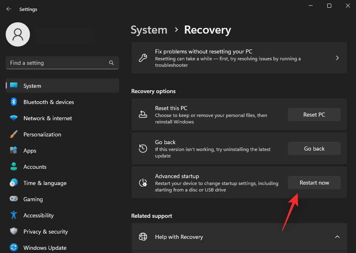Viewport: 356px width, 253px height.
Task: Open Bluetooth & devices settings
Action: pos(49,102)
